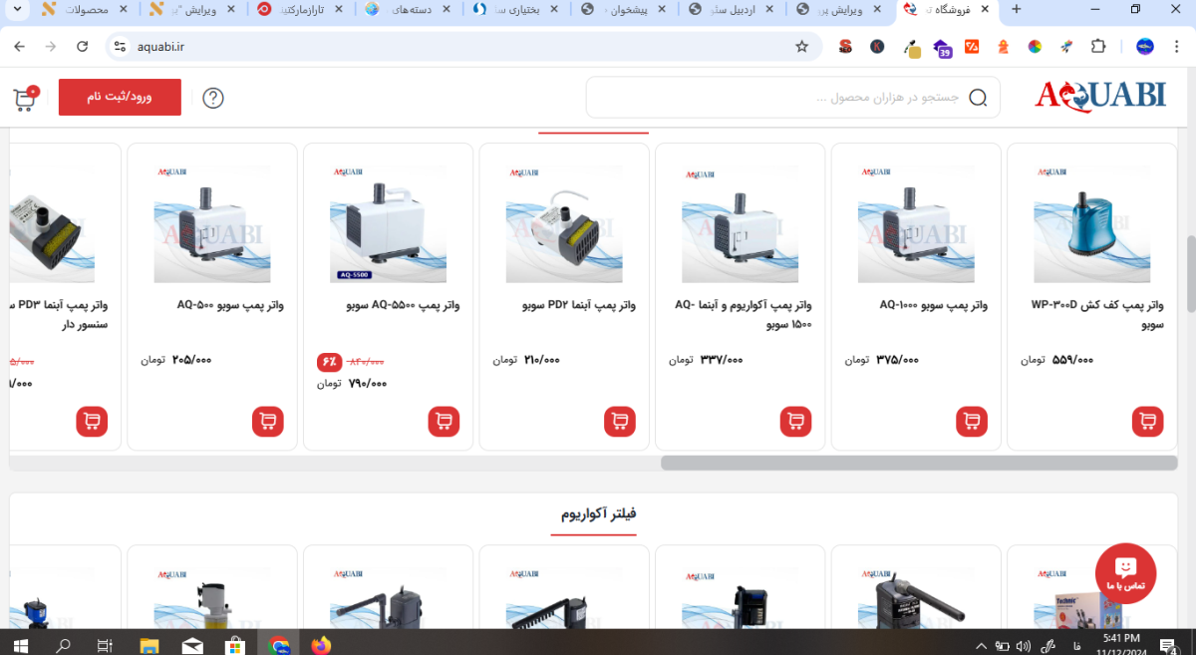Open product واتر پمپ سوبو AQ-500
This screenshot has height=655, width=1196.
230,305
